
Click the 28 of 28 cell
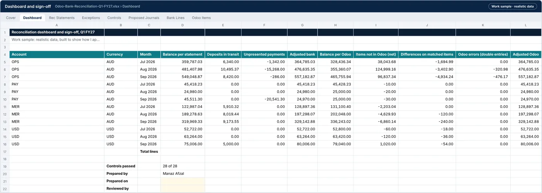pyautogui.click(x=183, y=166)
